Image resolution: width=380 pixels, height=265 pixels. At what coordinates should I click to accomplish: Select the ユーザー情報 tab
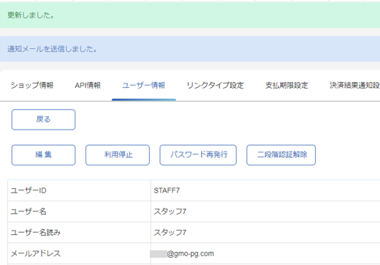(144, 85)
